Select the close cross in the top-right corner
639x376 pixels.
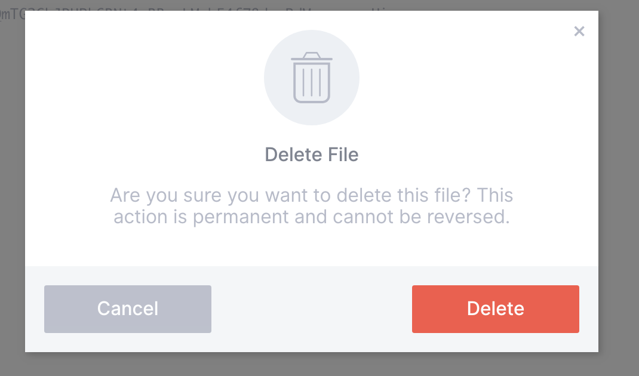pos(579,32)
